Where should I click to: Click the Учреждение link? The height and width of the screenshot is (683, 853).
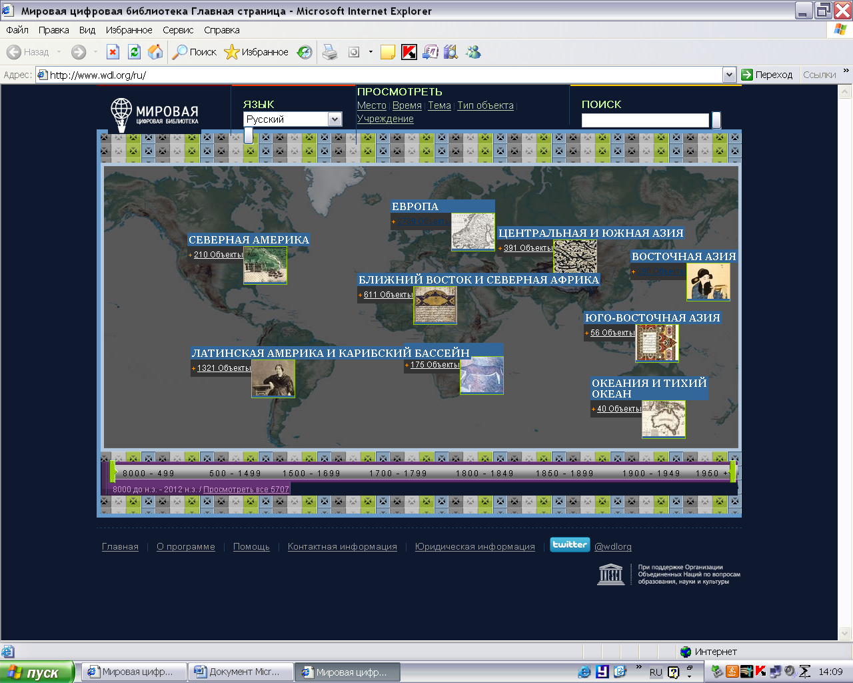point(385,119)
